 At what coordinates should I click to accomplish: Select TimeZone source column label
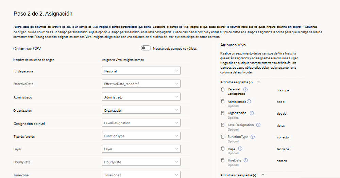(x=21, y=175)
